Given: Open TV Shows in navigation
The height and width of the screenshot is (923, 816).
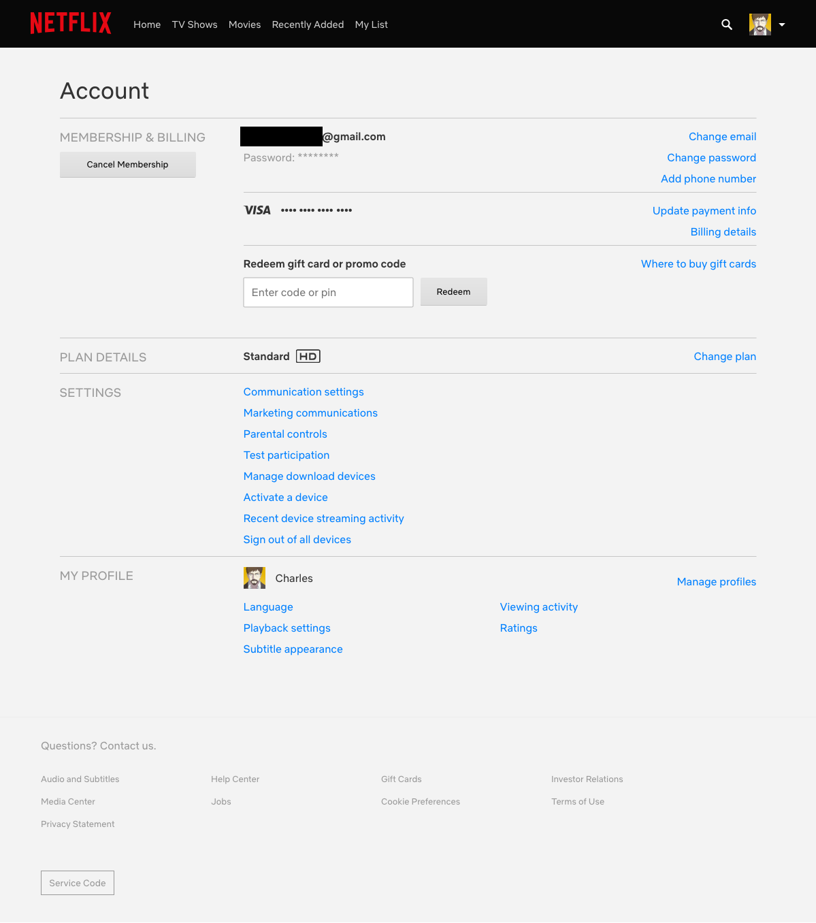Looking at the screenshot, I should coord(195,25).
